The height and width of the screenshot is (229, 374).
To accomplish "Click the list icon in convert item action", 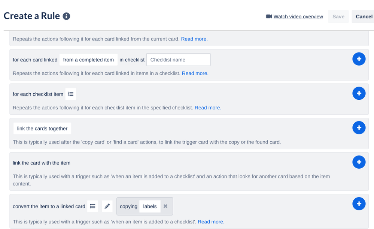I will (92, 206).
